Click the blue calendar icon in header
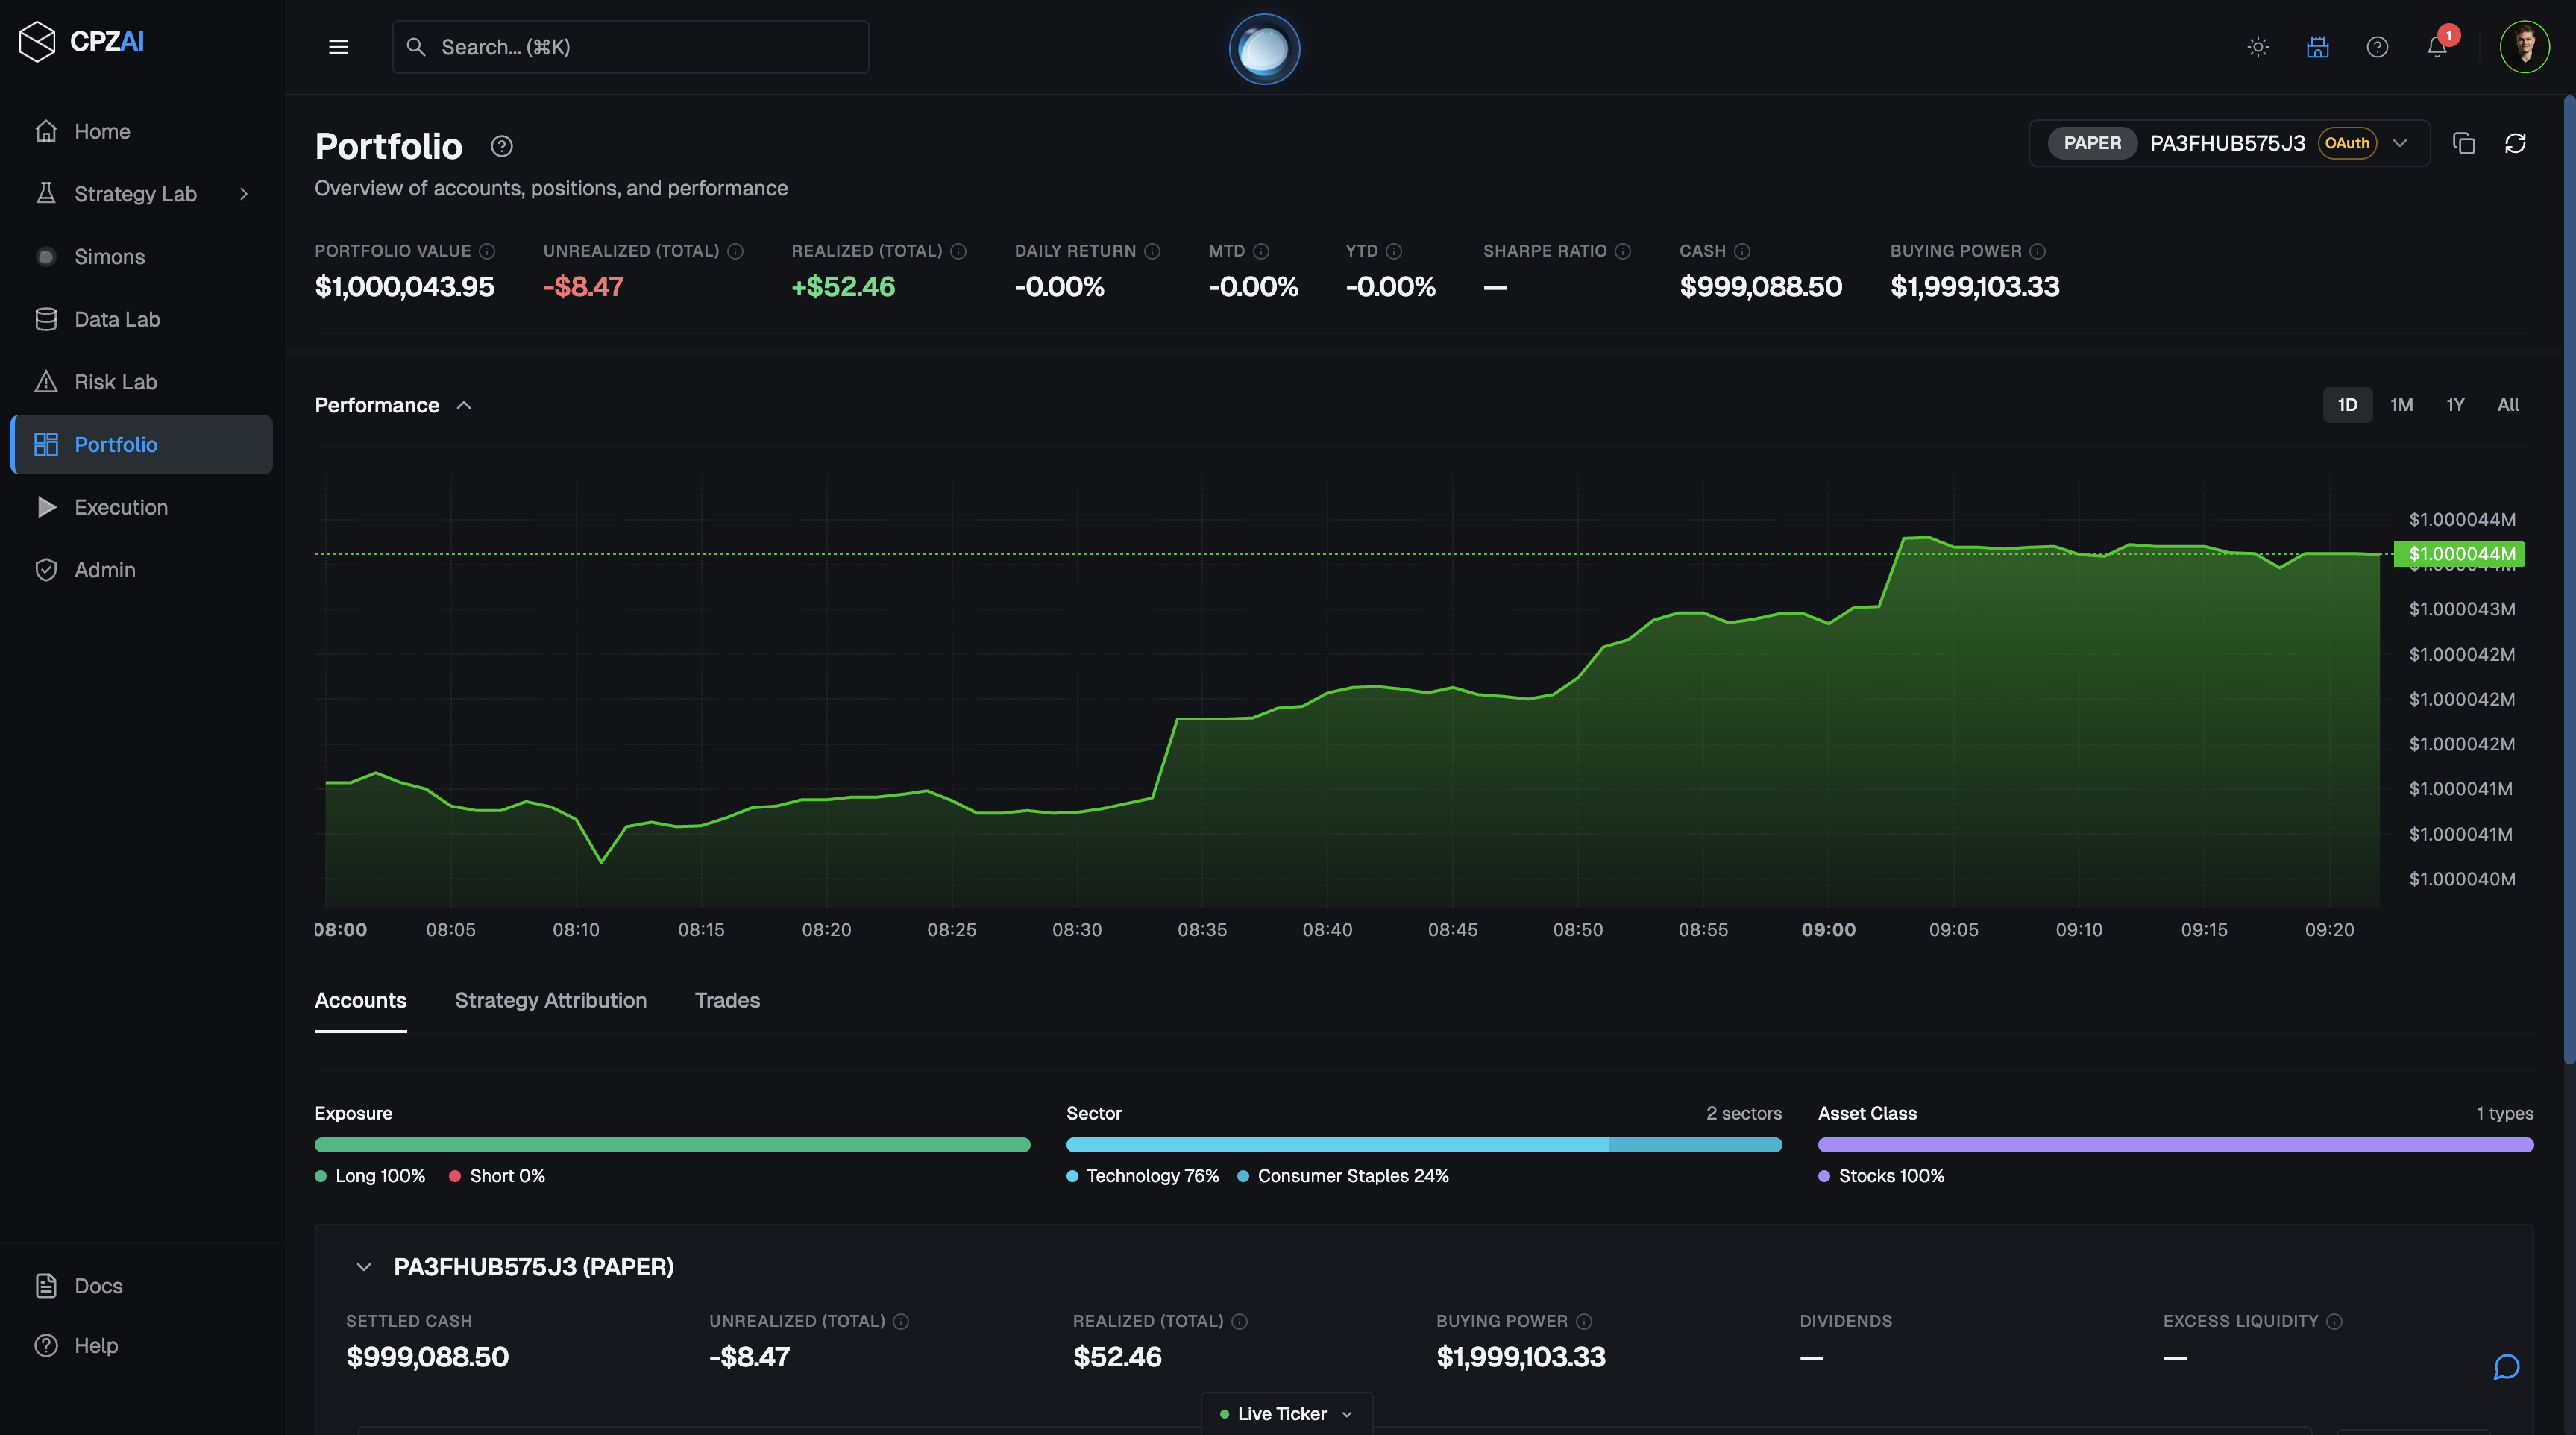The height and width of the screenshot is (1435, 2576). [x=2317, y=47]
